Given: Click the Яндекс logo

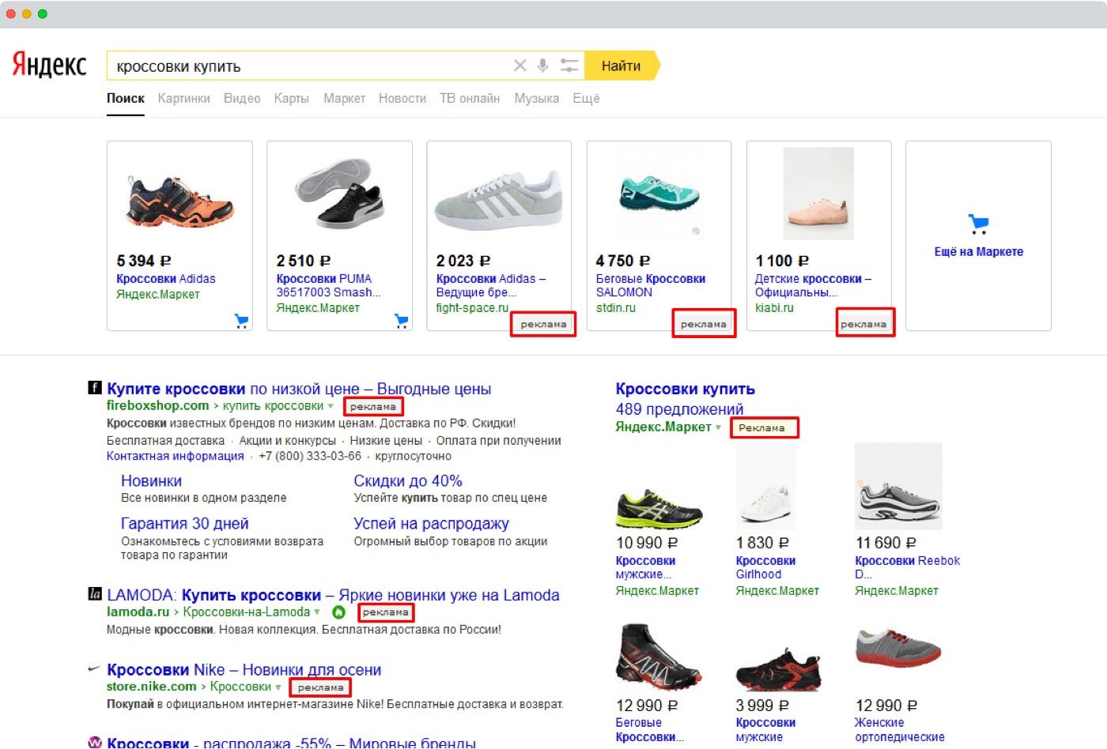Looking at the screenshot, I should (x=49, y=65).
